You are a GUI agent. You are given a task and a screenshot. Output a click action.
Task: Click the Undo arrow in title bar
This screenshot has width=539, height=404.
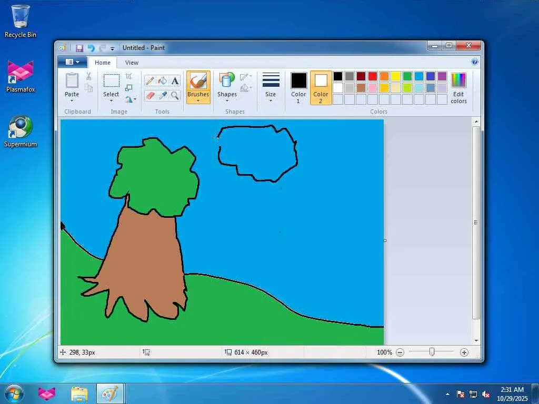click(91, 48)
